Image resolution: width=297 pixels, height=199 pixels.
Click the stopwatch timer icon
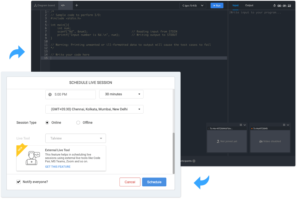274,6
